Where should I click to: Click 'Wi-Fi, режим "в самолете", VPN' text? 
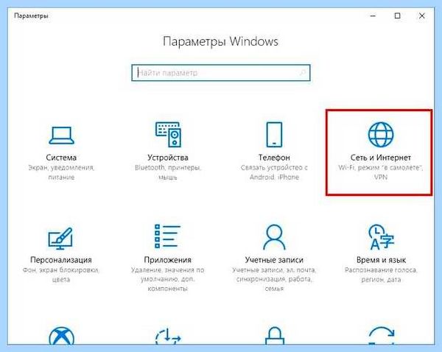coord(381,172)
